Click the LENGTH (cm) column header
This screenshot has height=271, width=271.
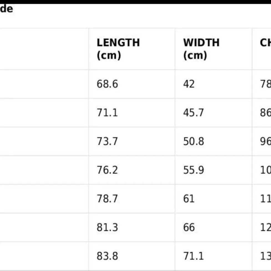[118, 49]
